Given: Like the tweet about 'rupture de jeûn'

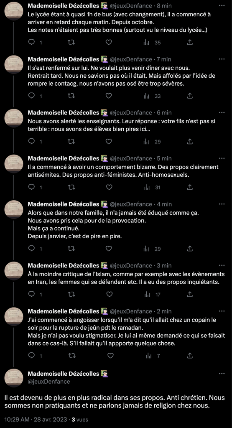Looking at the screenshot, I should point(110,355).
